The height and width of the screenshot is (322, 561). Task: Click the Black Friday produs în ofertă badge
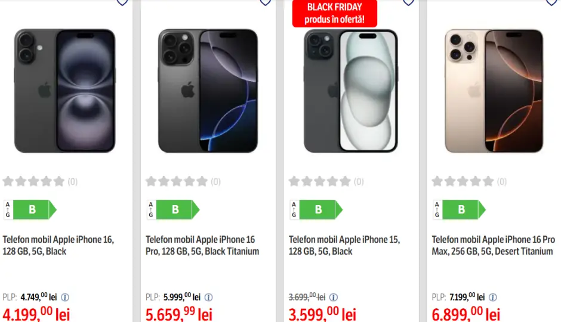(334, 13)
